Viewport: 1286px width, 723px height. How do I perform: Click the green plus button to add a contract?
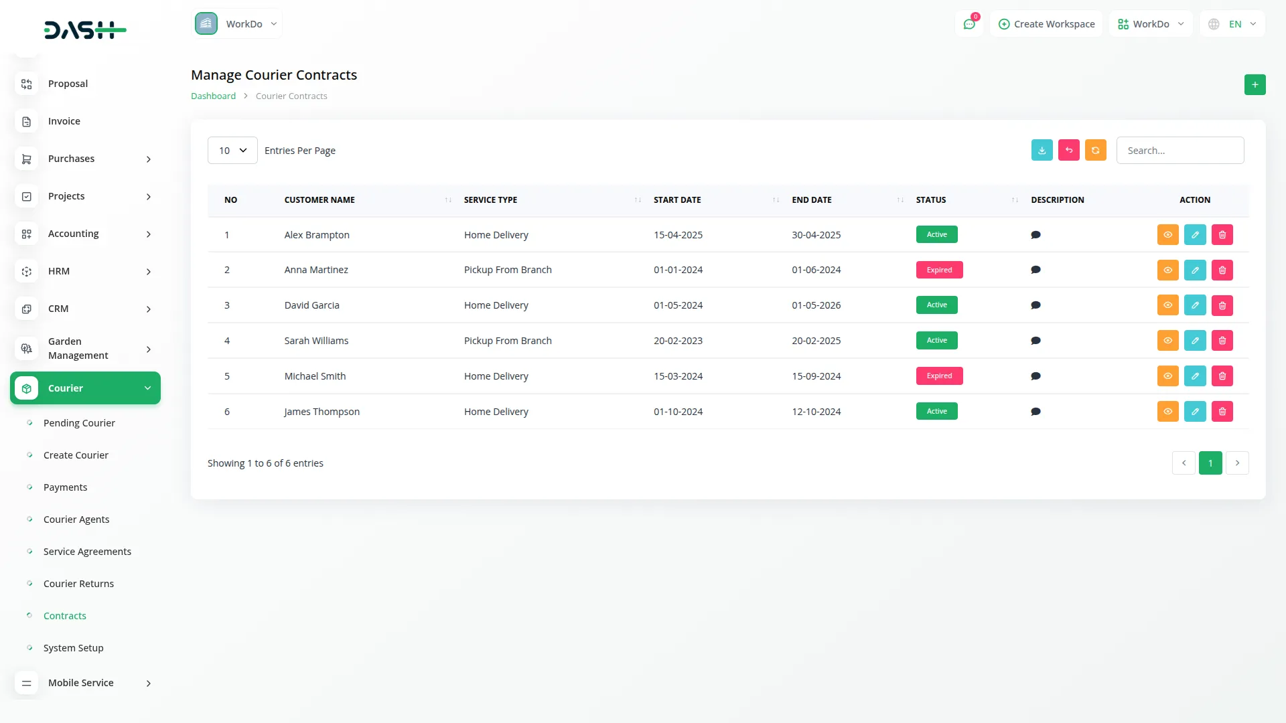(1255, 84)
